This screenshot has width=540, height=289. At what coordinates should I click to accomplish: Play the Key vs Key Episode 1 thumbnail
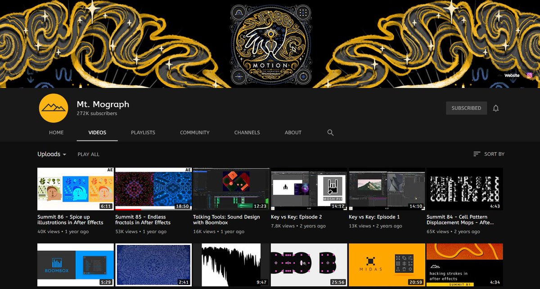[387, 189]
